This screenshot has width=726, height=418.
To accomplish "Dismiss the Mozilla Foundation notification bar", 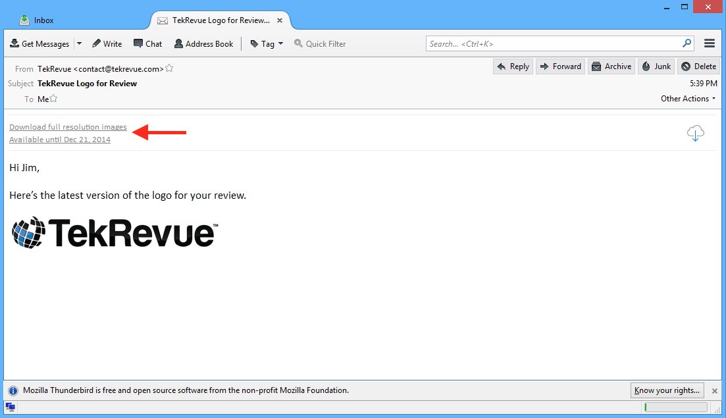I will [x=714, y=391].
